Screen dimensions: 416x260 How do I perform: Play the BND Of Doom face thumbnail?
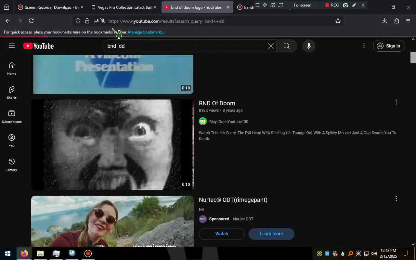point(112,145)
